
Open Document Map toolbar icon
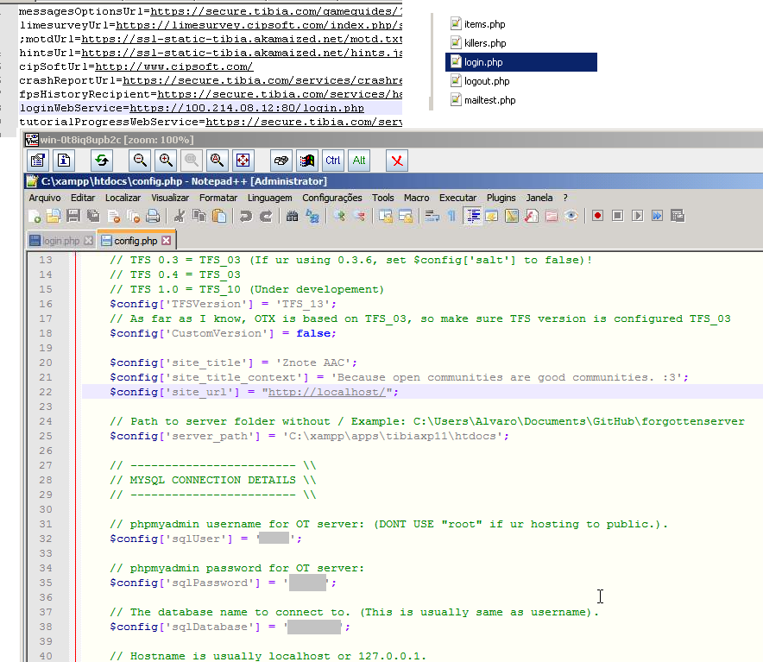point(512,216)
